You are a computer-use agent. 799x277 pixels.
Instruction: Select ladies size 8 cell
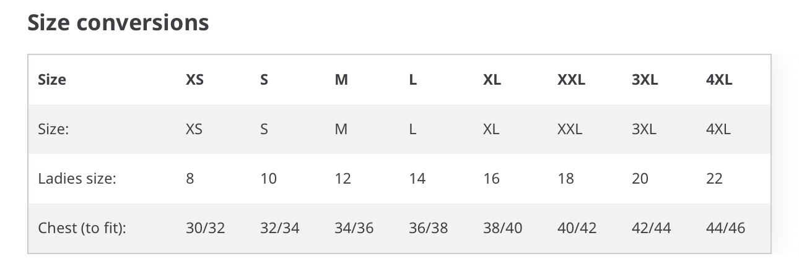click(190, 179)
